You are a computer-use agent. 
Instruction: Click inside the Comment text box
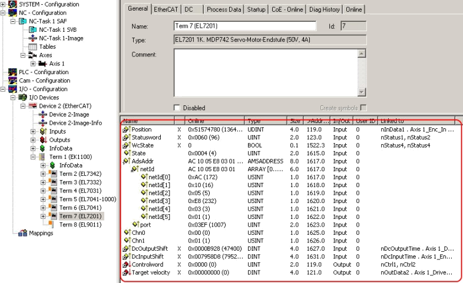tap(266, 73)
